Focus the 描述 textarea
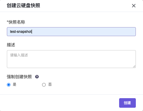Viewport: 143px width, 111px height. click(71, 59)
